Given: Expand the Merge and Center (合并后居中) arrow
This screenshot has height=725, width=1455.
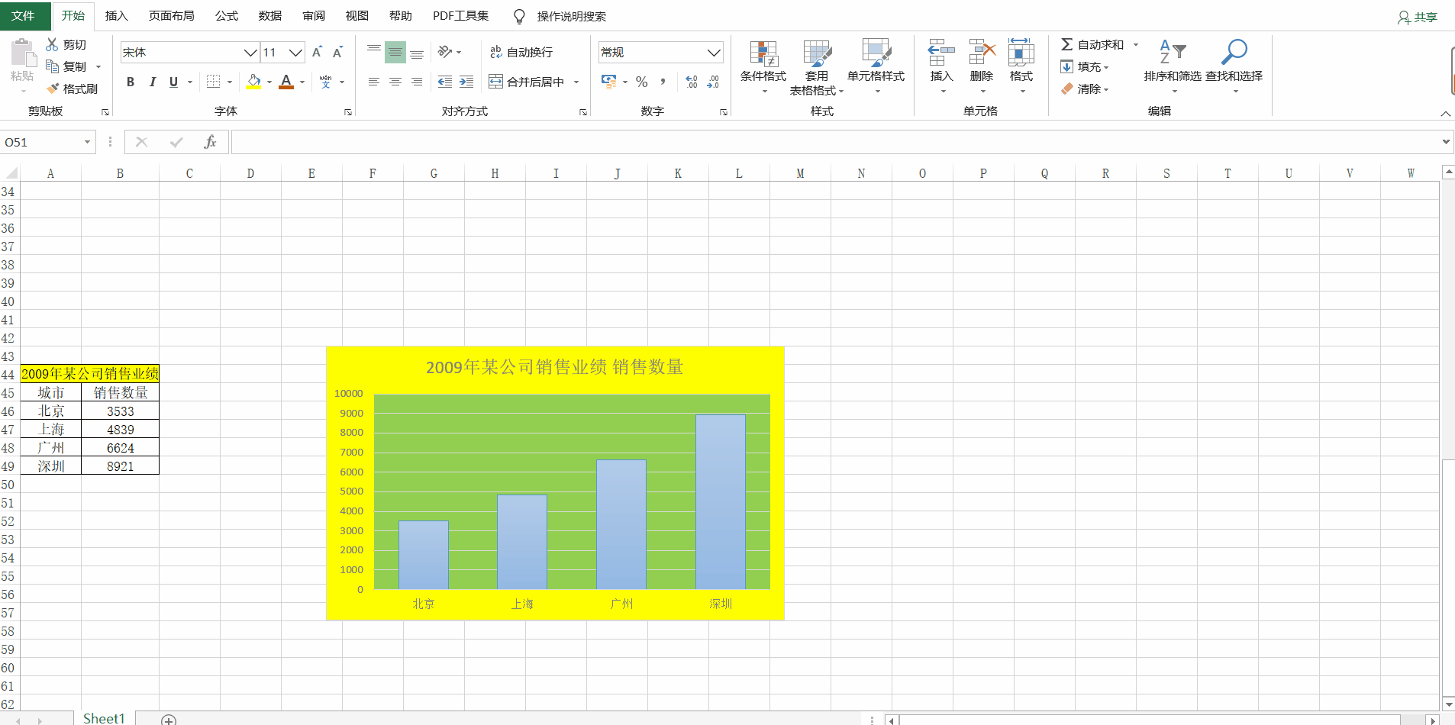Looking at the screenshot, I should [576, 82].
